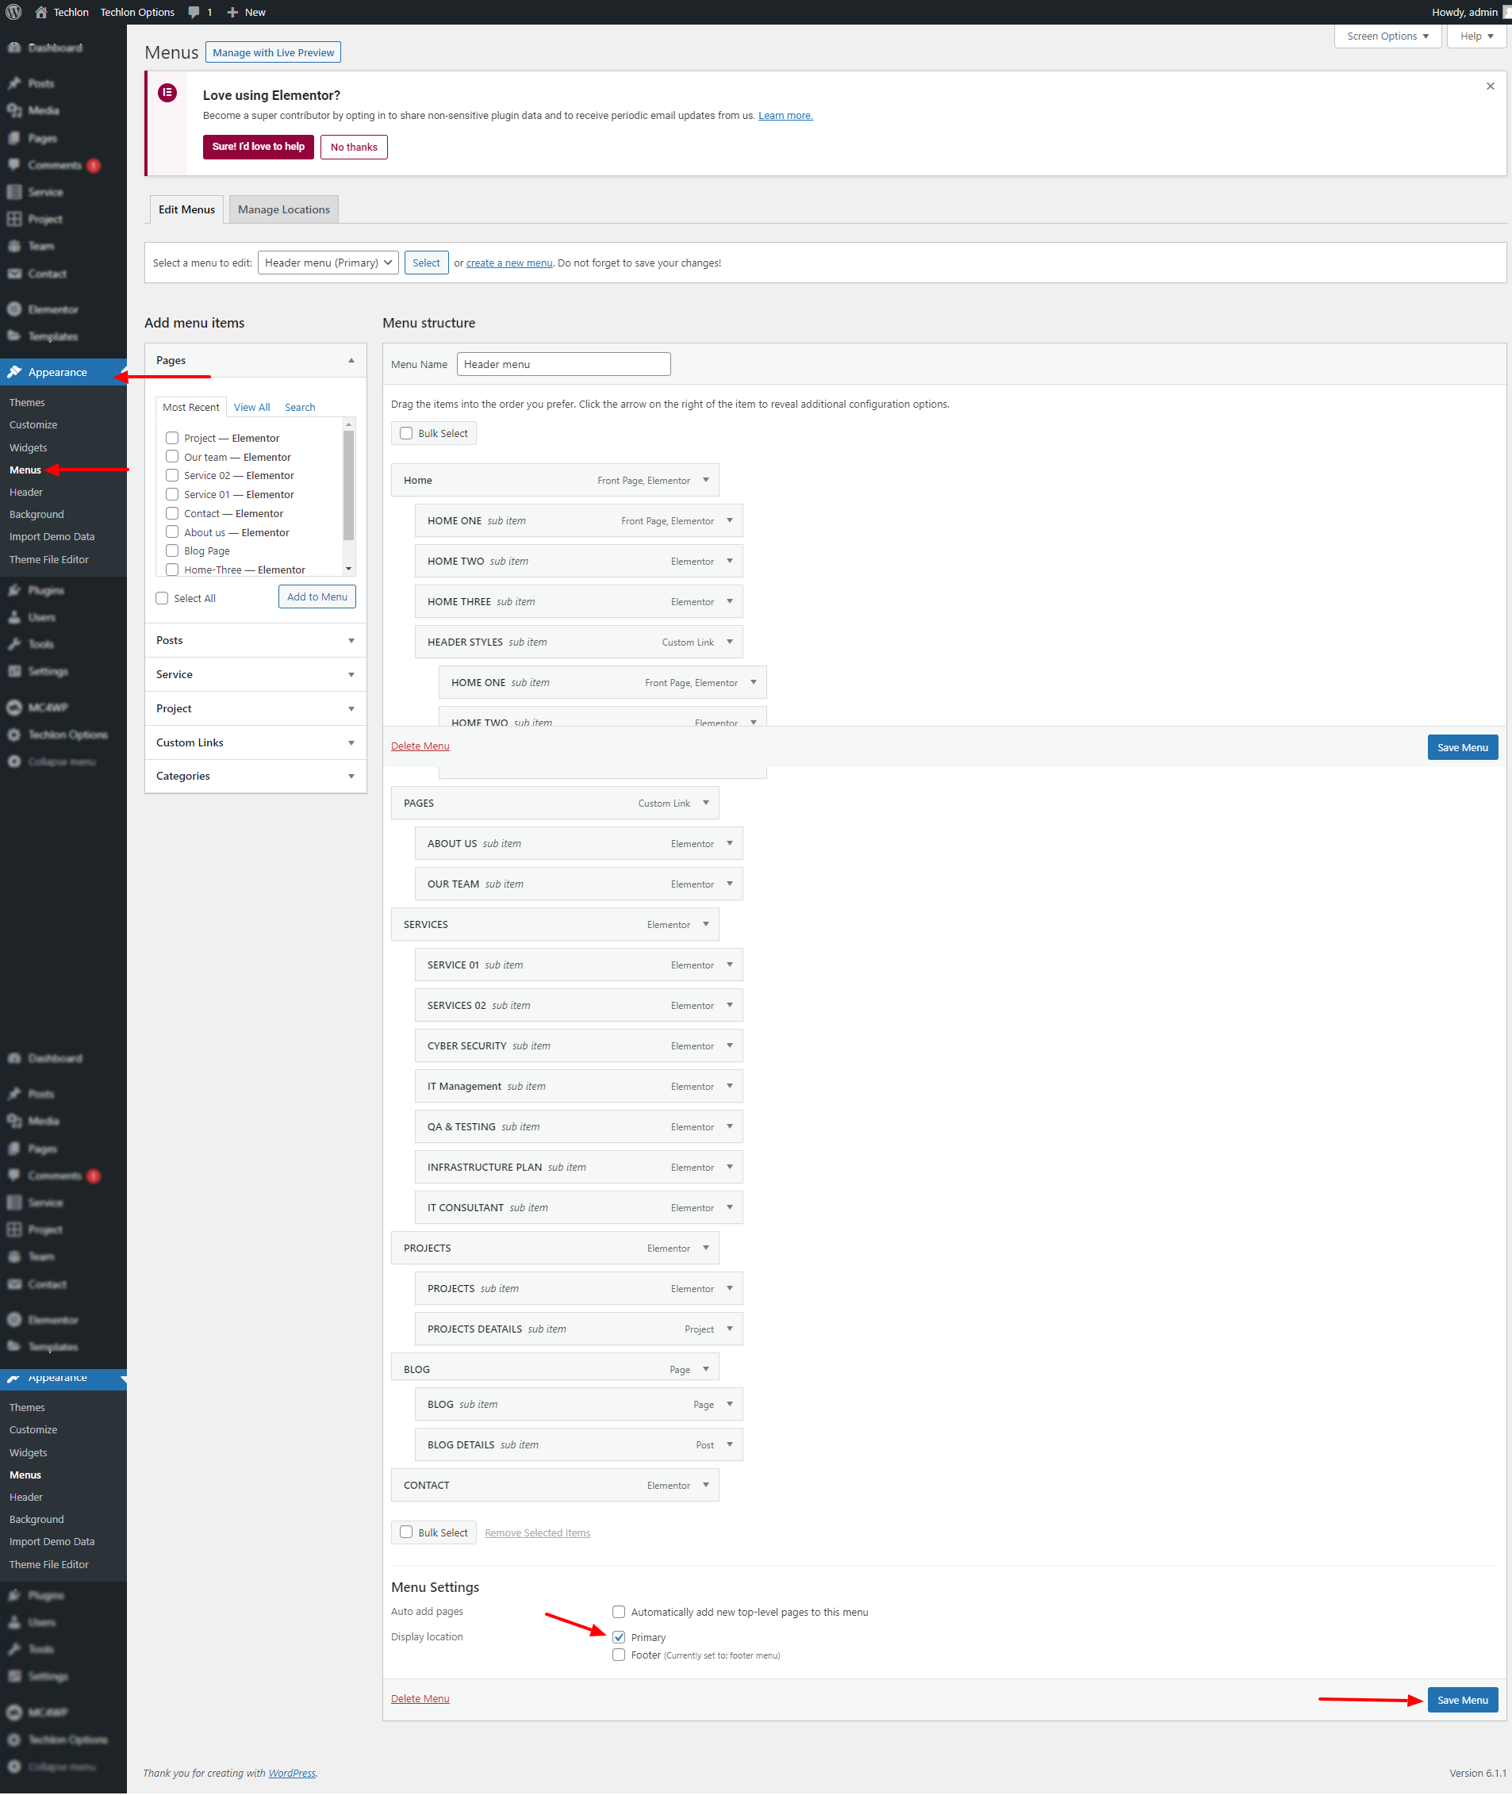Toggle the Footer display location checkbox
This screenshot has width=1512, height=1795.
(619, 1655)
